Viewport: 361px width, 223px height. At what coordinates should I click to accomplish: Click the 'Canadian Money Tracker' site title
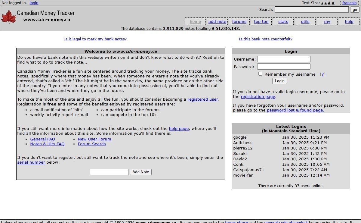coord(46,13)
